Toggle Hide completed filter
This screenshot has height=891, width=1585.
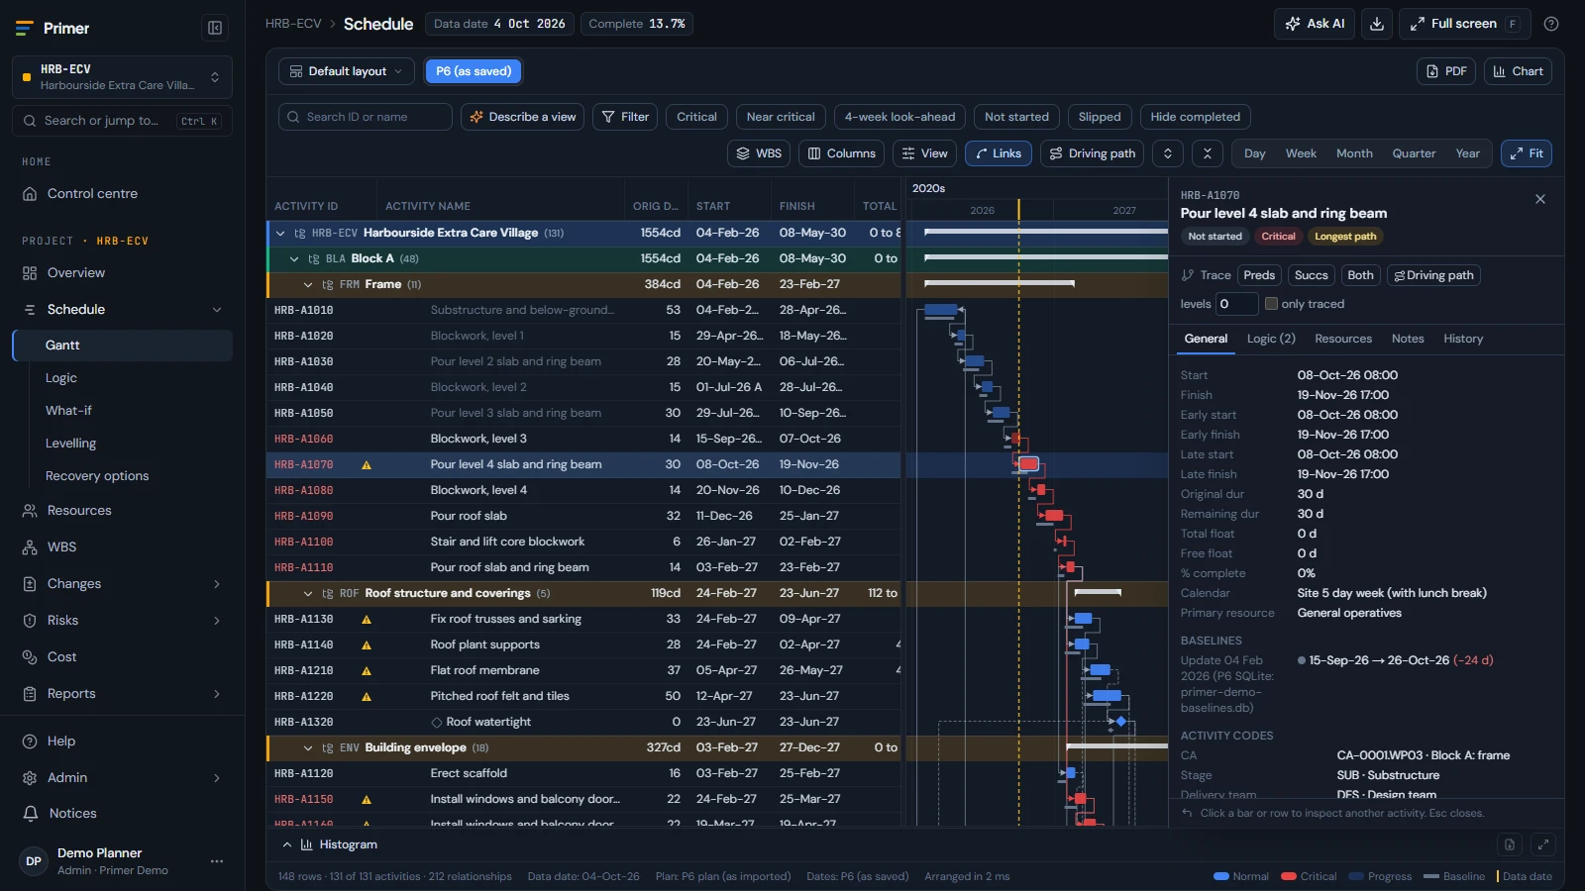point(1195,117)
